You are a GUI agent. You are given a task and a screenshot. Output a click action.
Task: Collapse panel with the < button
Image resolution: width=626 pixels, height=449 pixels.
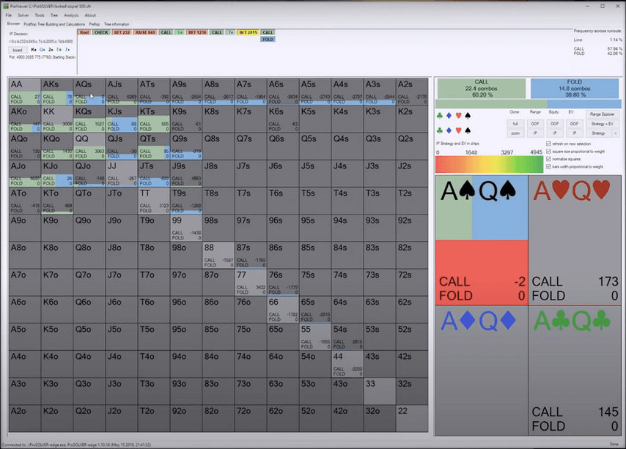click(615, 133)
